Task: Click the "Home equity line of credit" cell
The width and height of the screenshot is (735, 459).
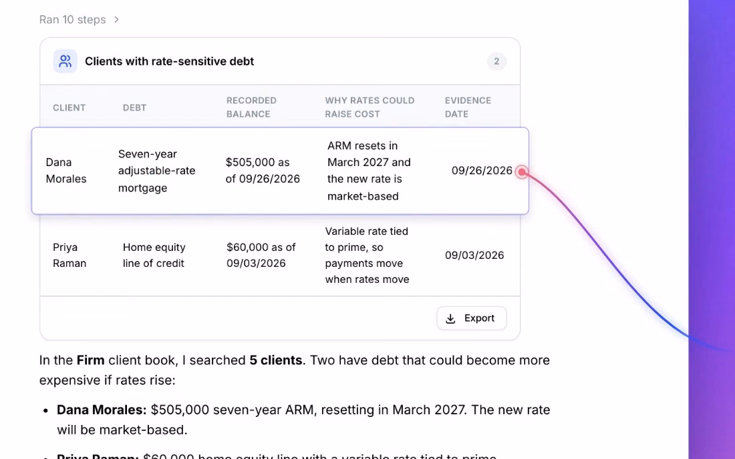Action: click(x=154, y=256)
